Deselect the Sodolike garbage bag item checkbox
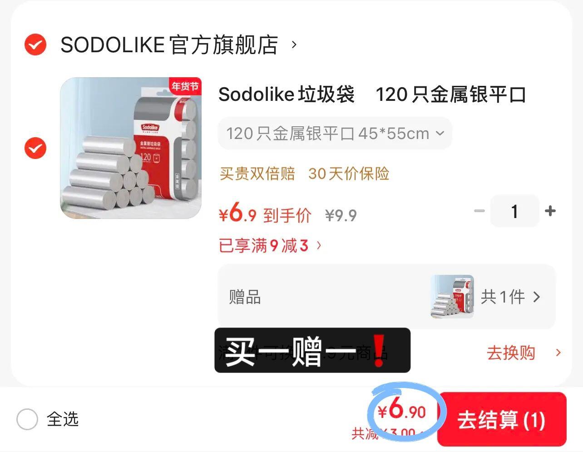The image size is (583, 452). [x=35, y=148]
